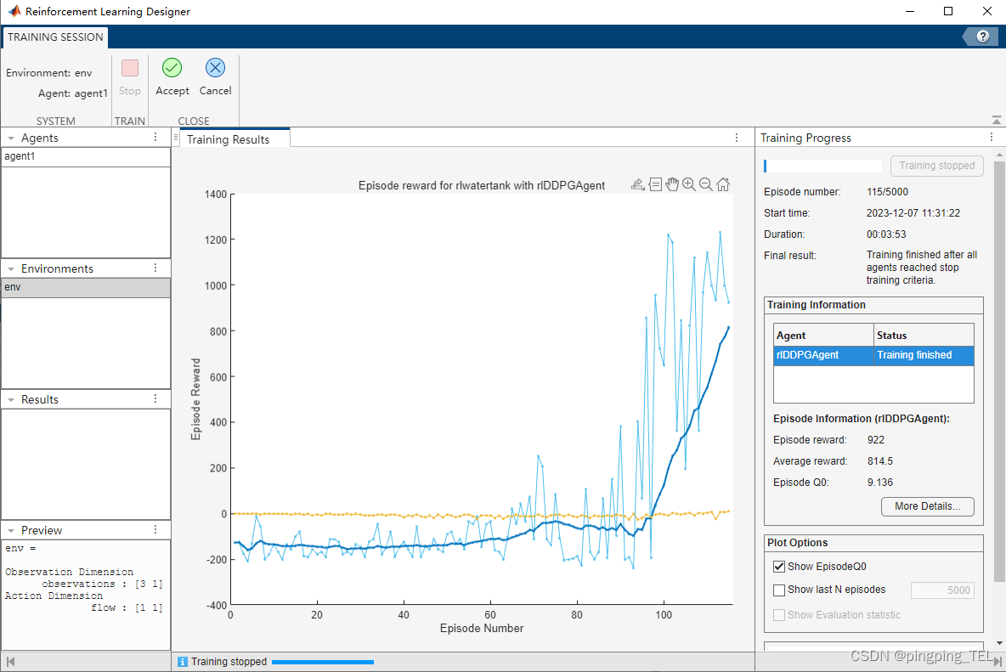Click the last N episodes number field
The width and height of the screenshot is (1006, 672).
tap(942, 590)
